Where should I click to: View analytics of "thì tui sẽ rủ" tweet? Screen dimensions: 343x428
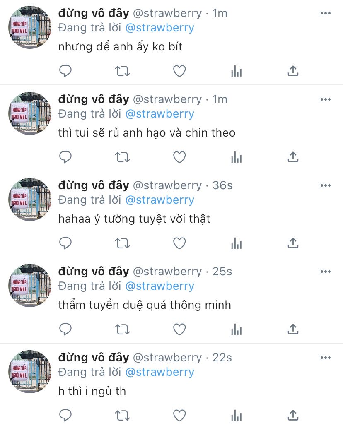click(237, 157)
